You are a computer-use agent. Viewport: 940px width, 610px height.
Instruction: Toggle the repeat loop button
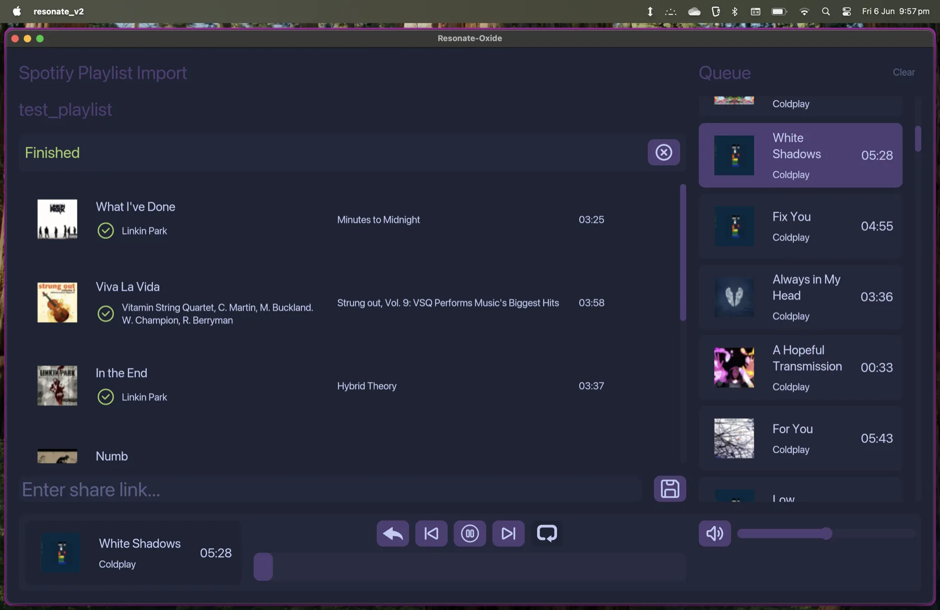(x=547, y=533)
